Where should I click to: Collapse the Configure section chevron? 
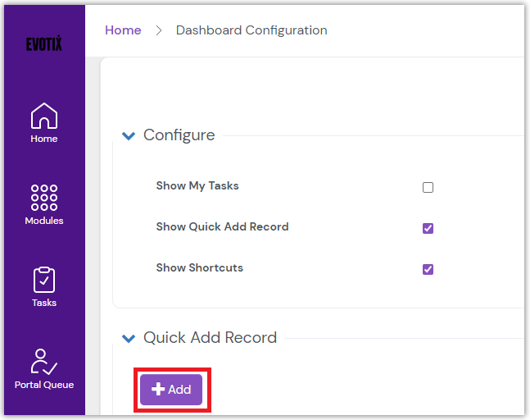coord(129,136)
